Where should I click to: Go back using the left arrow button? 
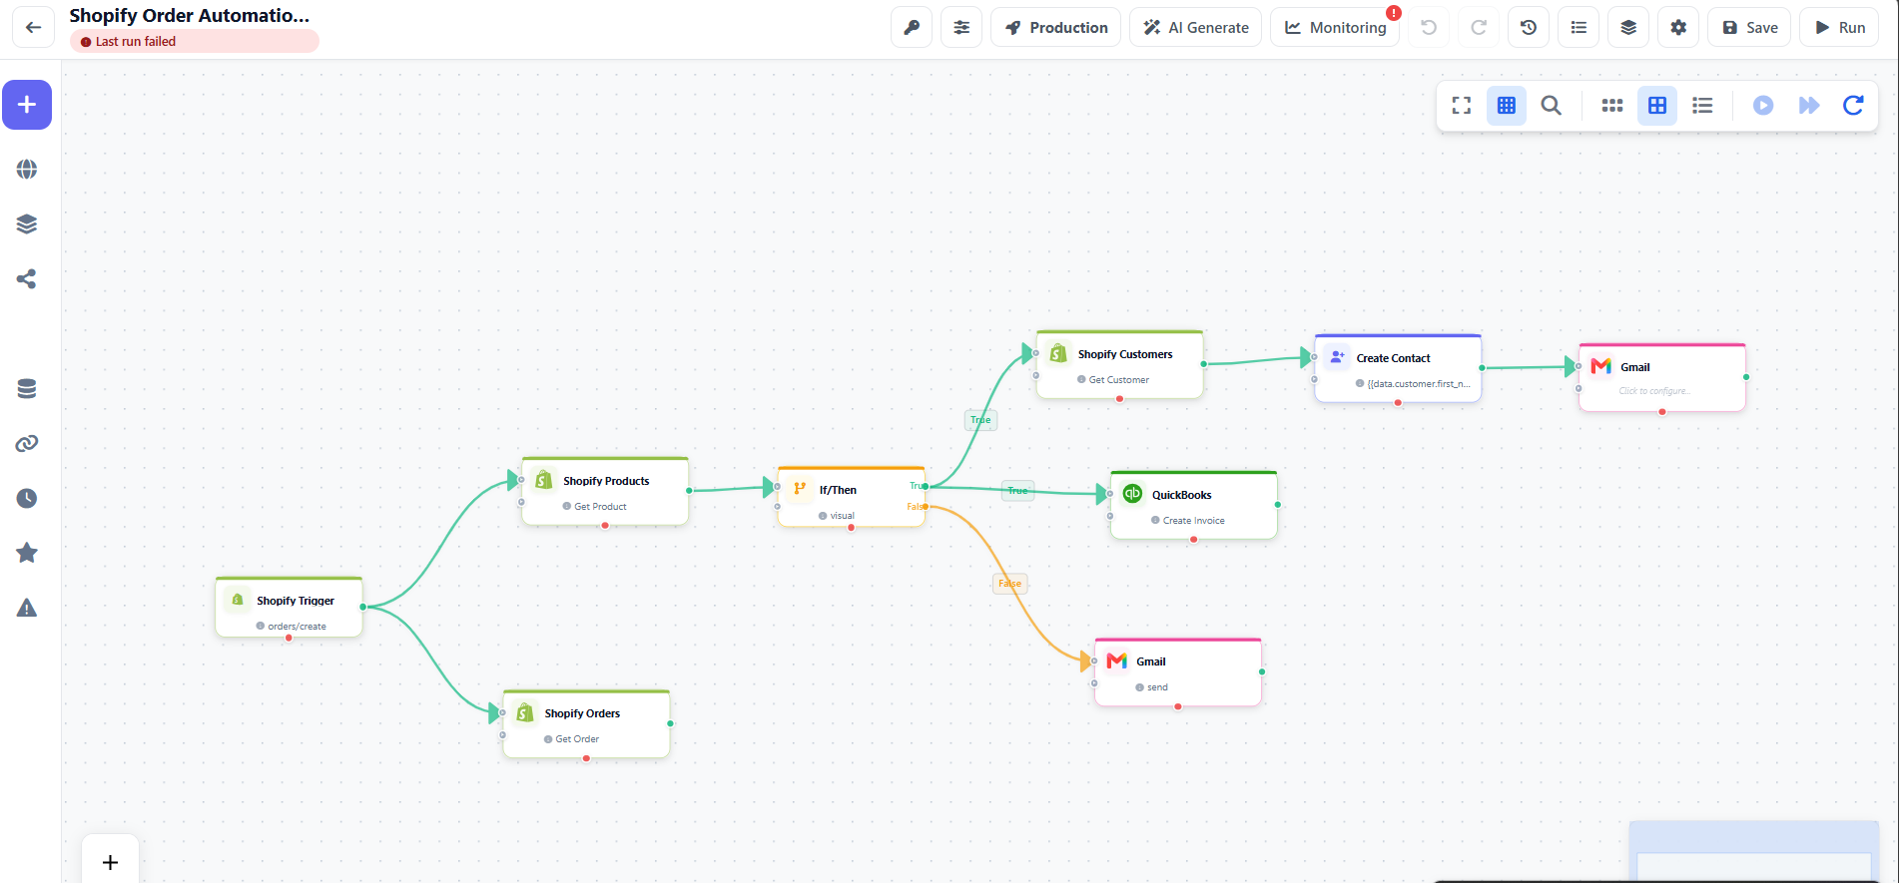pyautogui.click(x=33, y=27)
